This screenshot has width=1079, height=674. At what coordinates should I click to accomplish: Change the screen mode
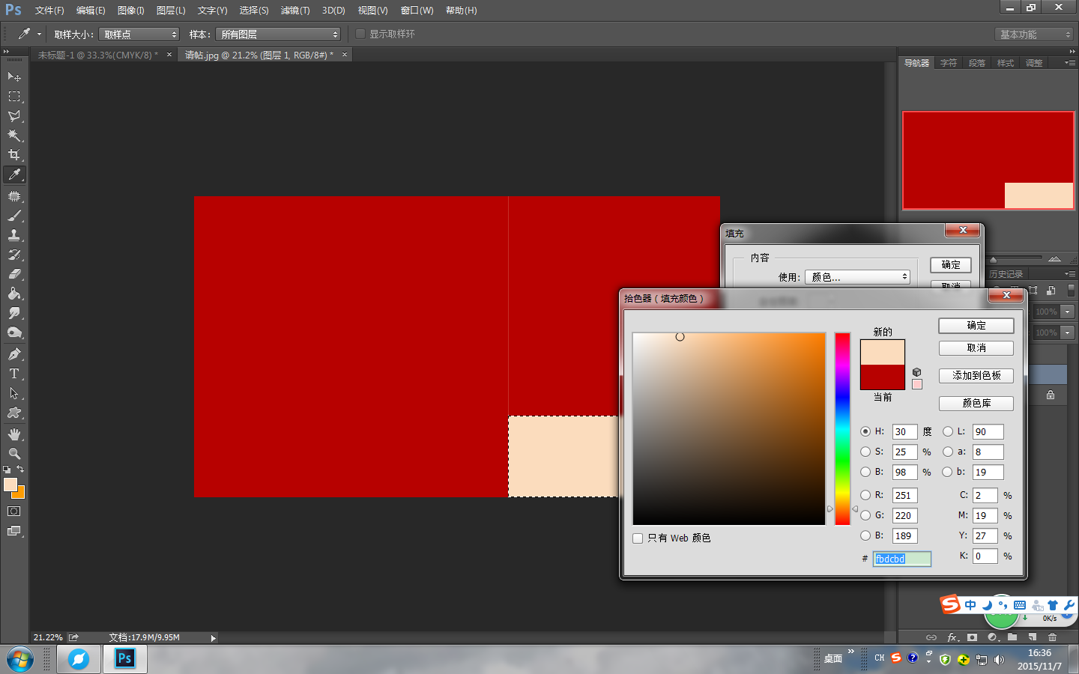click(14, 531)
